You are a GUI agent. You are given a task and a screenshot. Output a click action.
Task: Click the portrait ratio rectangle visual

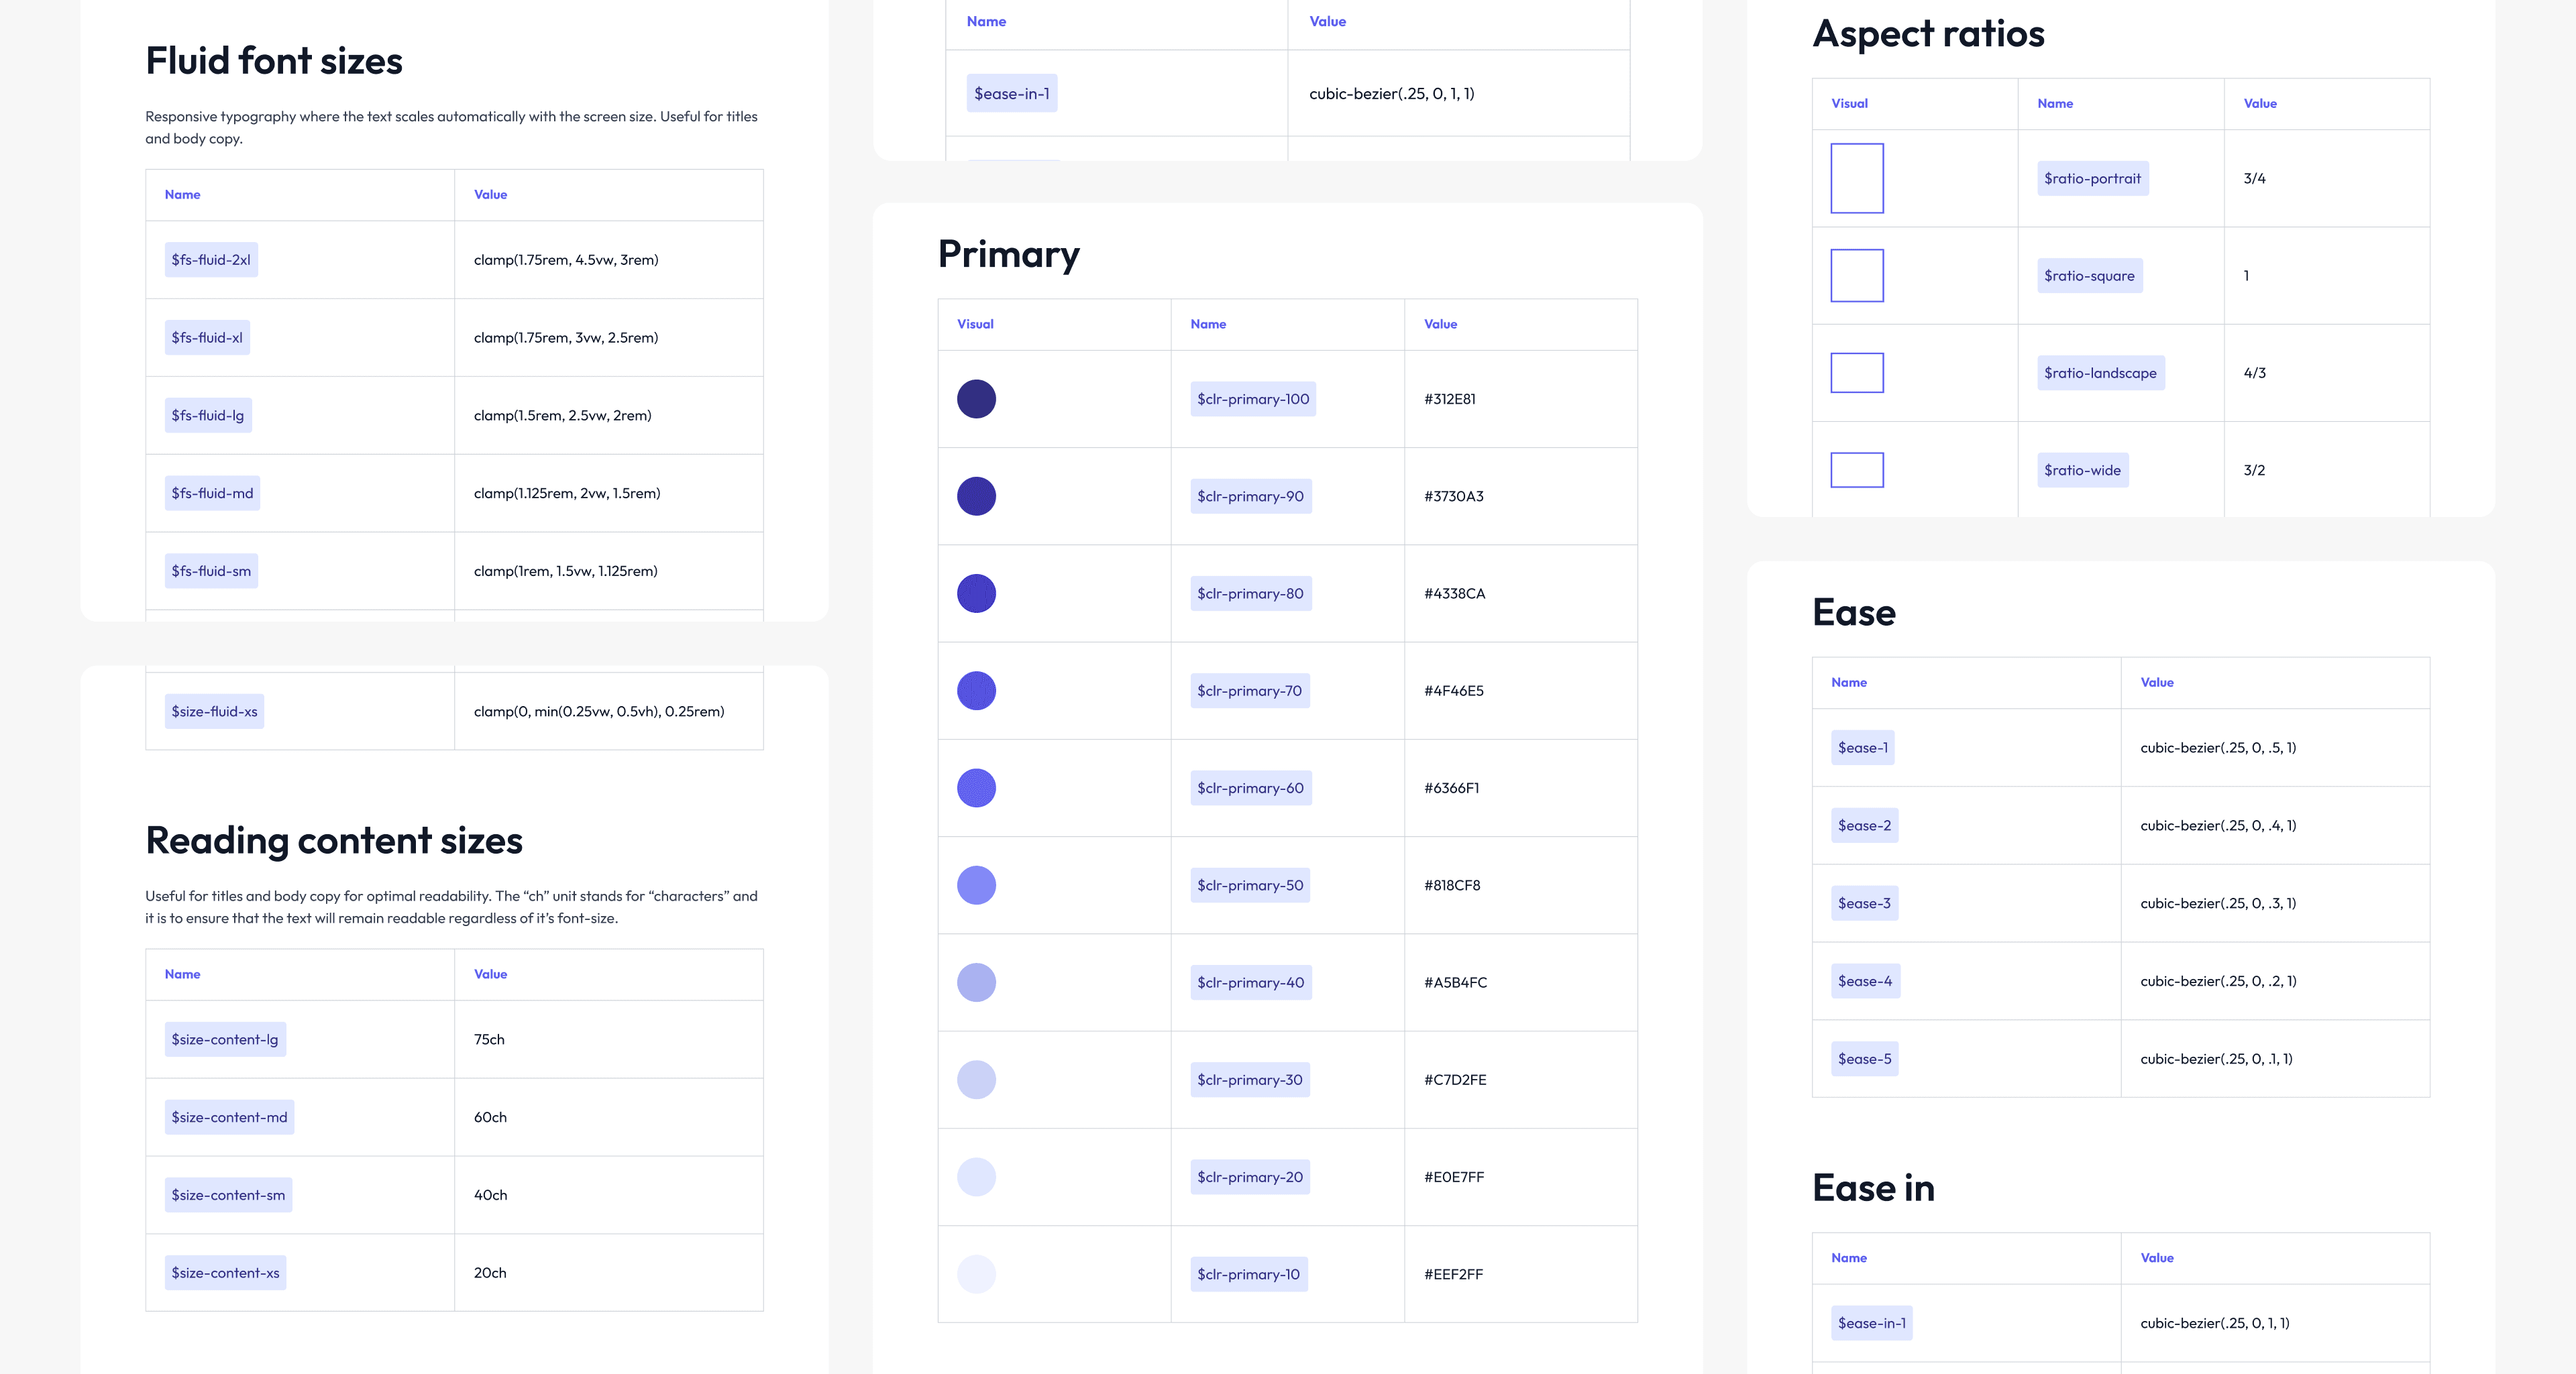[1856, 178]
